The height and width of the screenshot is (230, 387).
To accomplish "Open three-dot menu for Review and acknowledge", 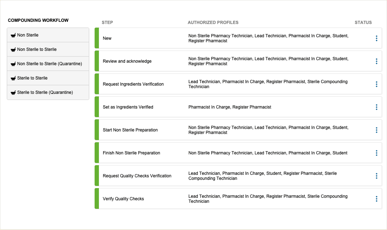I will [x=376, y=61].
